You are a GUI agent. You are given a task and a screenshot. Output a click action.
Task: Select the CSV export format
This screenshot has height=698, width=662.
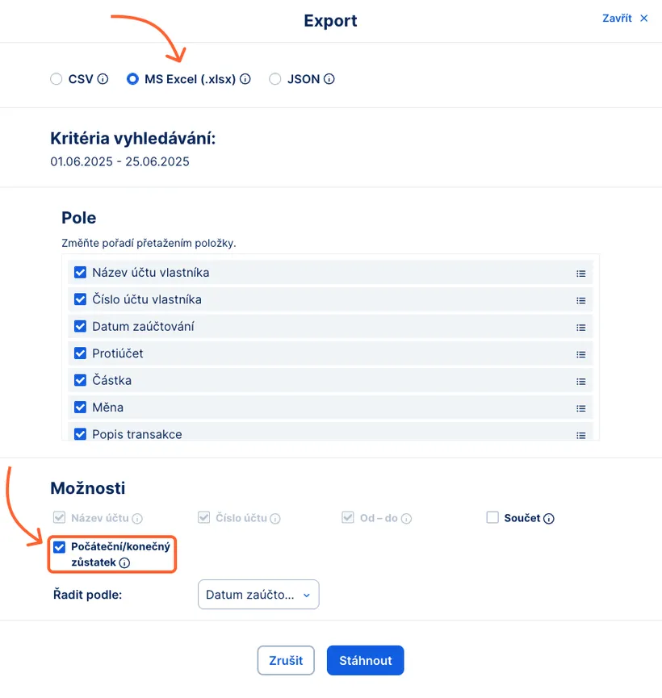click(x=57, y=78)
